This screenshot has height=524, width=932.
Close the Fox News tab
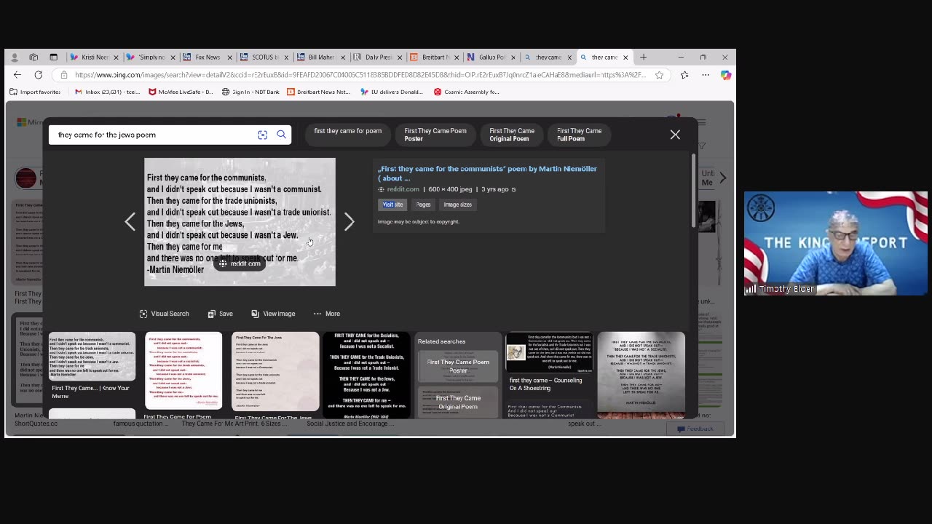coord(229,57)
